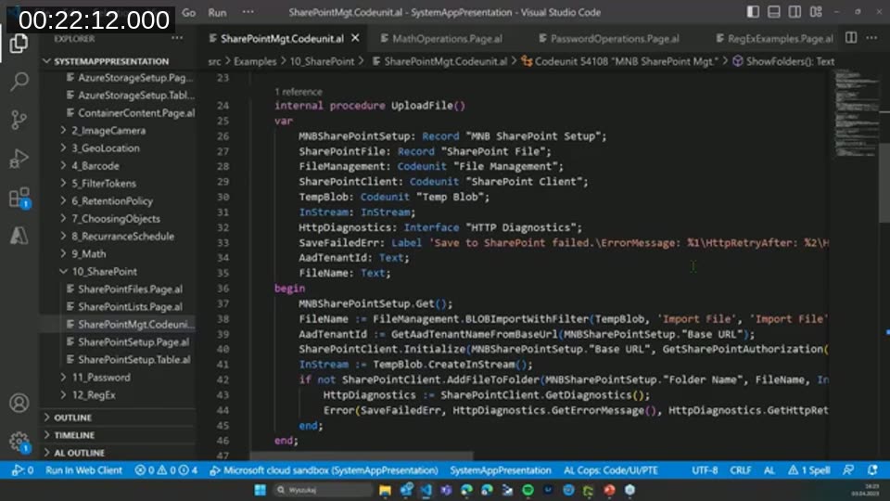Image resolution: width=890 pixels, height=501 pixels.
Task: Click ShowFolders() symbol in breadcrumb
Action: (x=783, y=61)
